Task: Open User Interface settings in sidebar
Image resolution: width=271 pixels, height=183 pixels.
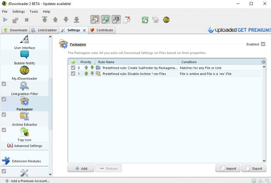Action: click(24, 43)
